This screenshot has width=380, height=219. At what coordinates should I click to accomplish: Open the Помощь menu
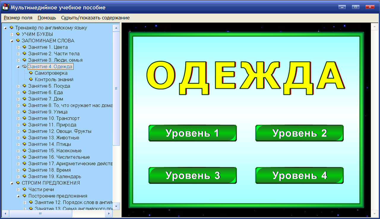[46, 18]
